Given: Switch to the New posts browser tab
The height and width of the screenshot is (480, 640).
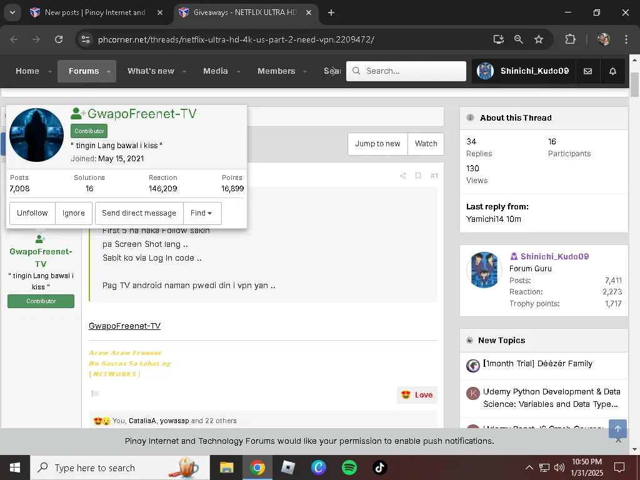Looking at the screenshot, I should coord(95,12).
